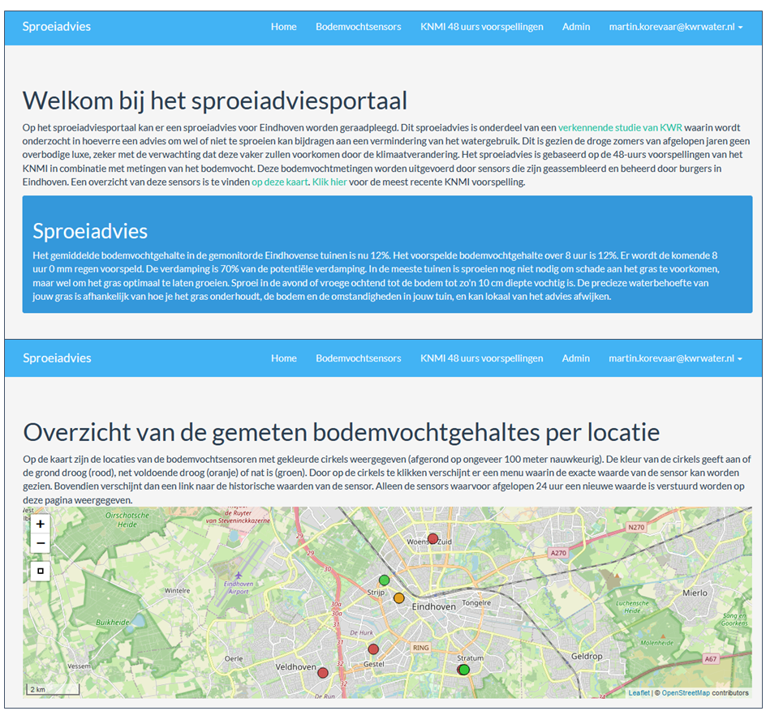Open user dropdown martin.korevaar@kwrwater.nl in top navbar
The image size is (766, 711).
click(676, 27)
